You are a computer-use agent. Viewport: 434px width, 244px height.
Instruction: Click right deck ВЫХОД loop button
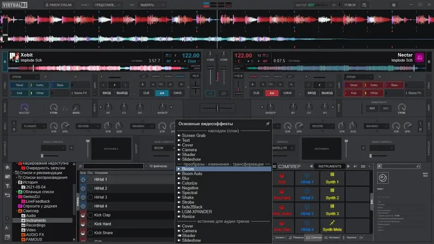click(327, 93)
